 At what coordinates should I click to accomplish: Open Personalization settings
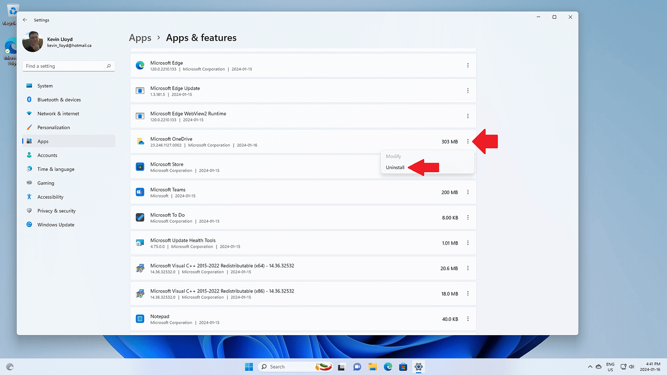(69, 127)
